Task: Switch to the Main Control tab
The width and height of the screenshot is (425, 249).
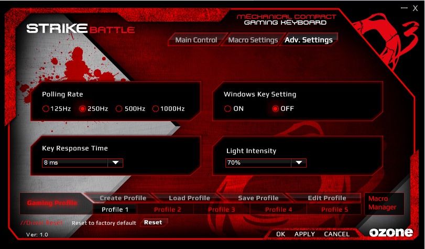Action: tap(196, 40)
